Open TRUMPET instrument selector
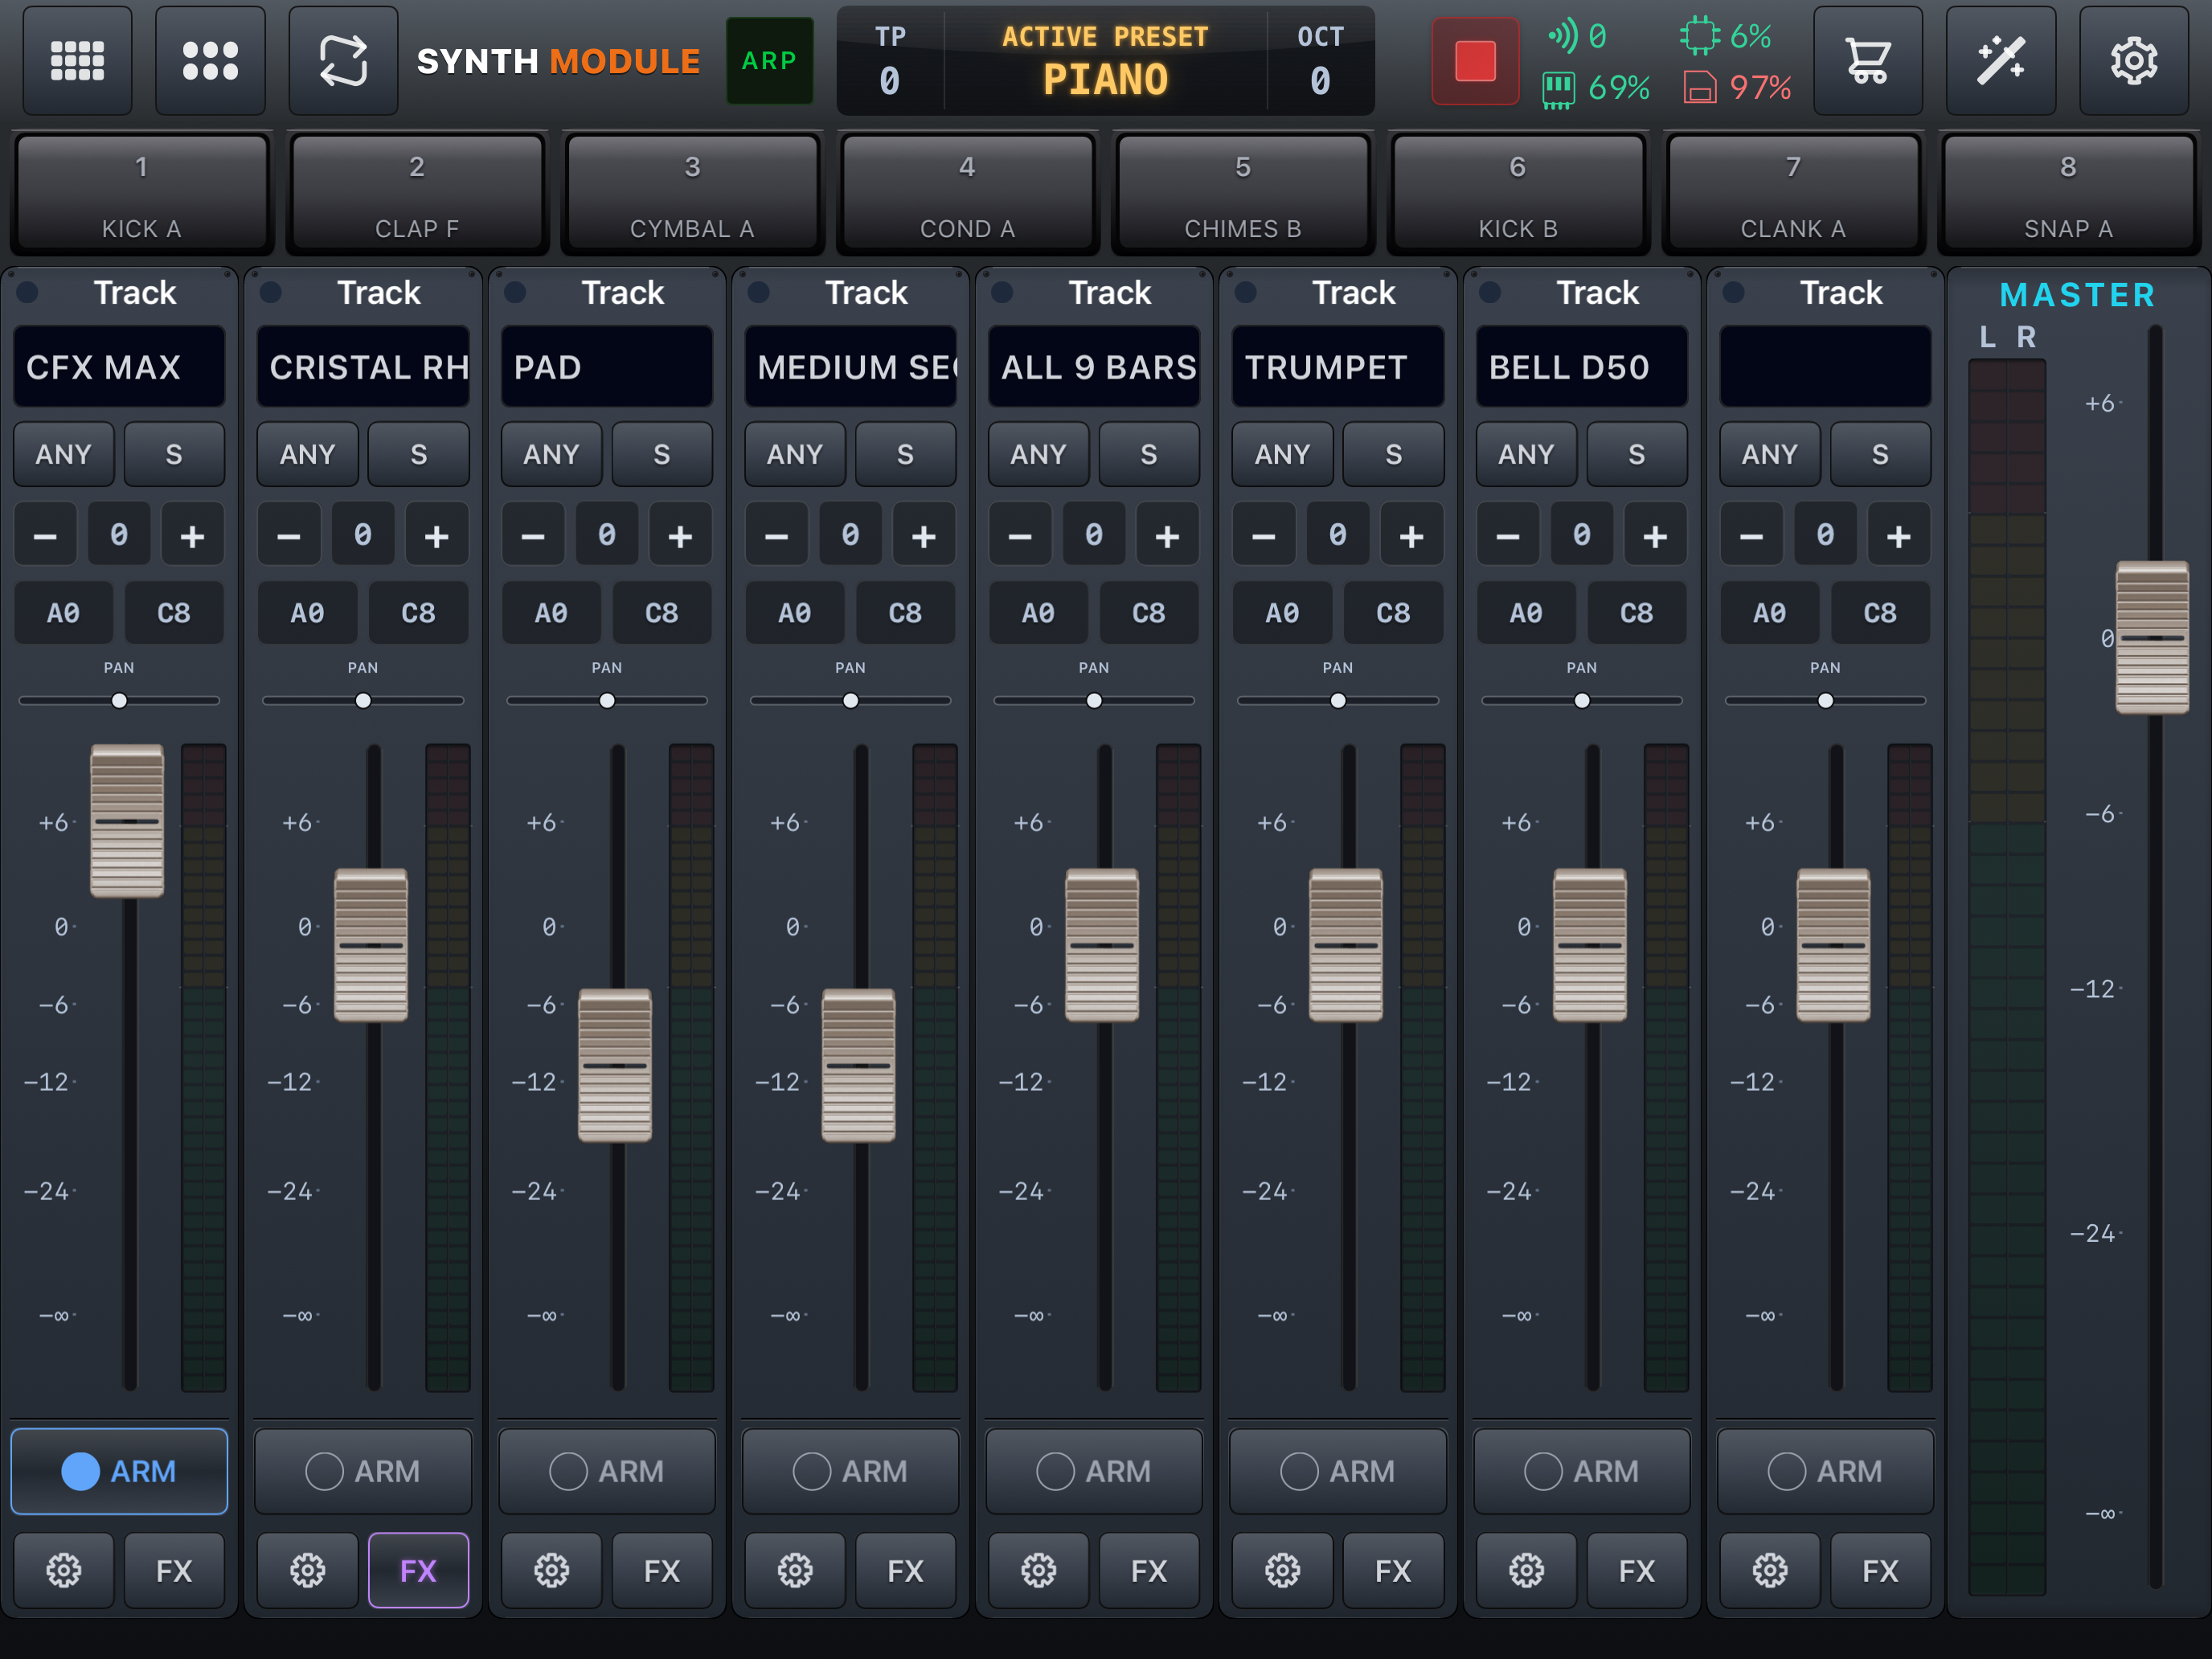 1338,367
